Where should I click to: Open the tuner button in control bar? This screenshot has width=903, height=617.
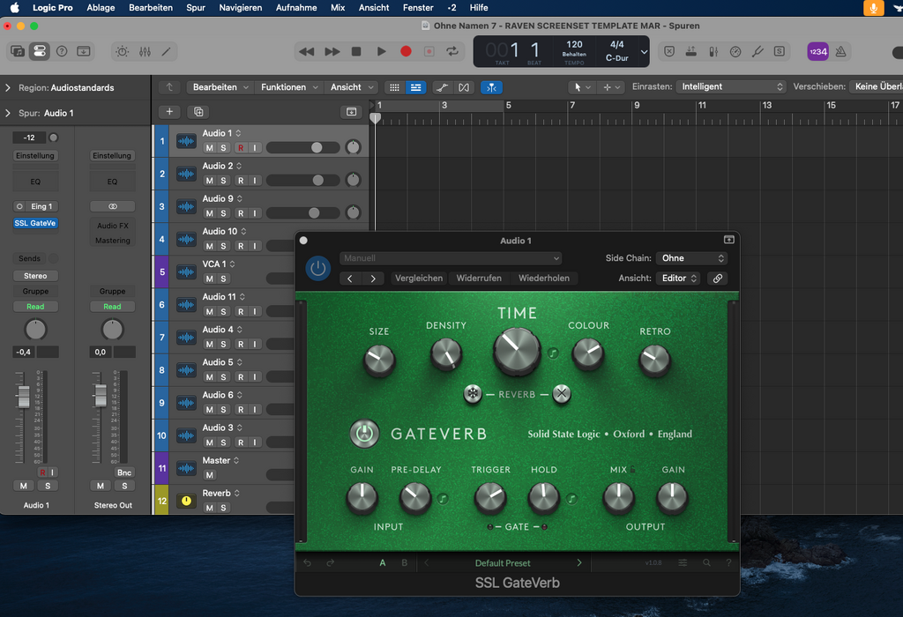pyautogui.click(x=757, y=51)
